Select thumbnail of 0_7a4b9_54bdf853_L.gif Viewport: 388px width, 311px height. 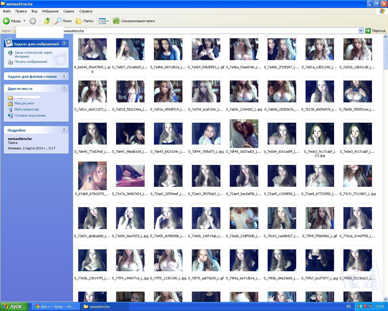point(206,49)
